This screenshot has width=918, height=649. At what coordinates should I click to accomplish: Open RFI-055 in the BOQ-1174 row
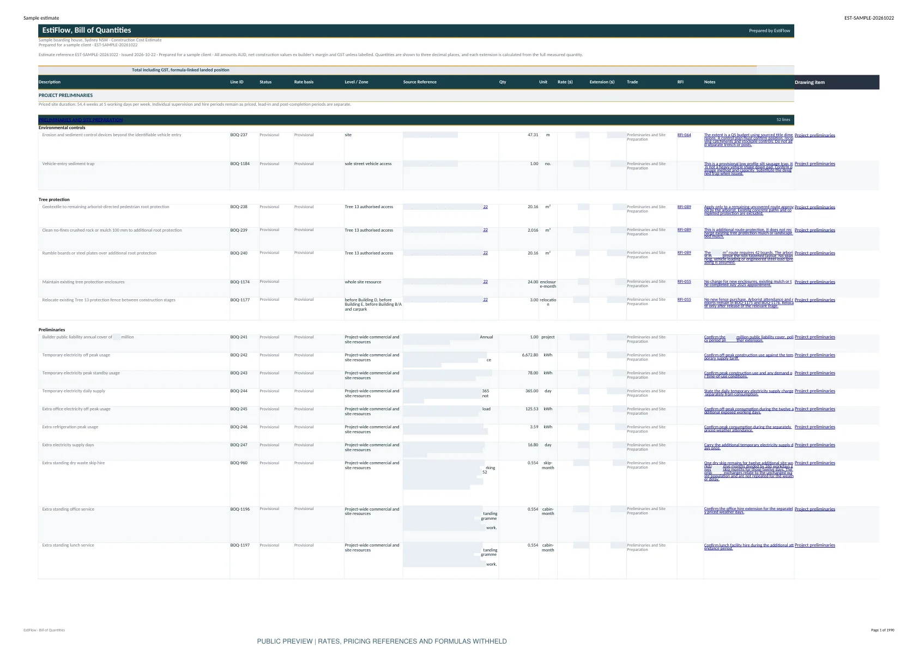click(x=684, y=282)
